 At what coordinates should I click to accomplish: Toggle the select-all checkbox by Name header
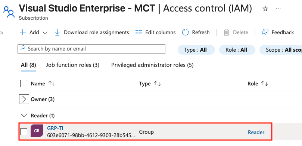click(24, 84)
